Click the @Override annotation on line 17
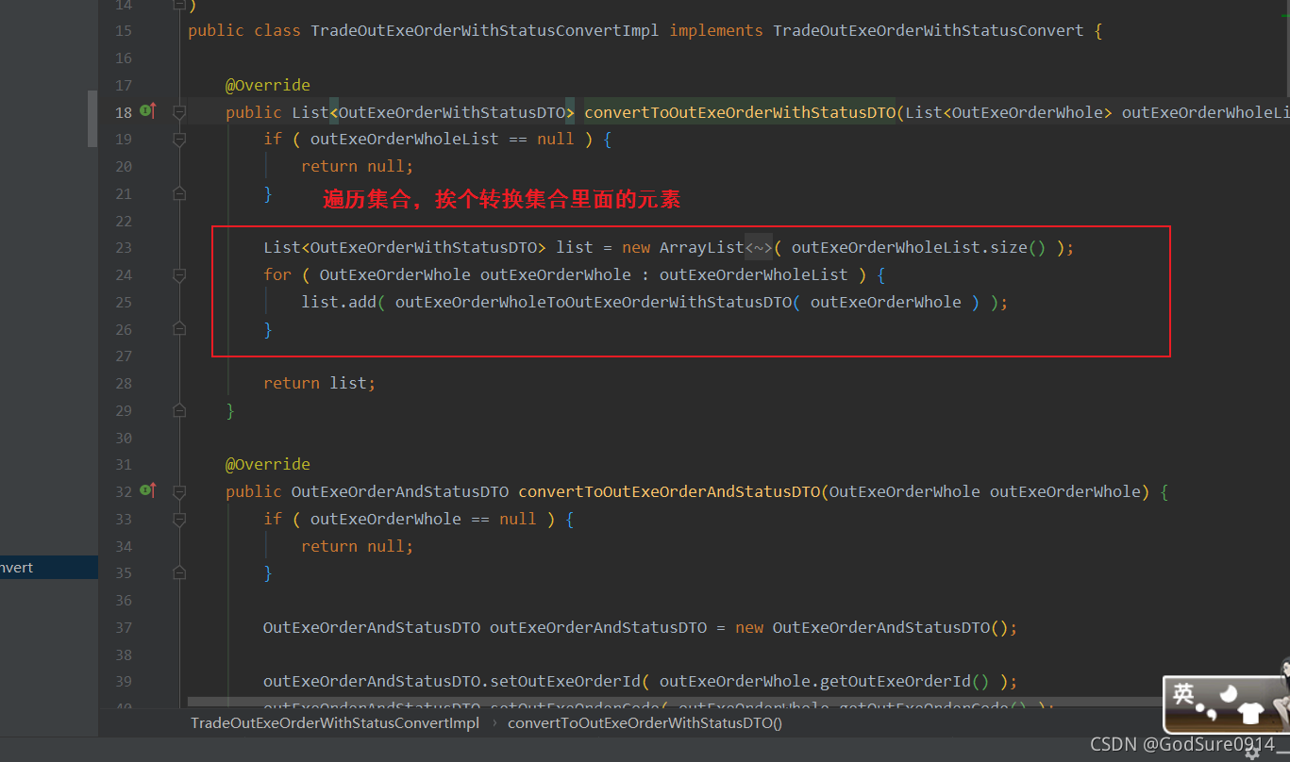Image resolution: width=1290 pixels, height=762 pixels. pos(268,85)
